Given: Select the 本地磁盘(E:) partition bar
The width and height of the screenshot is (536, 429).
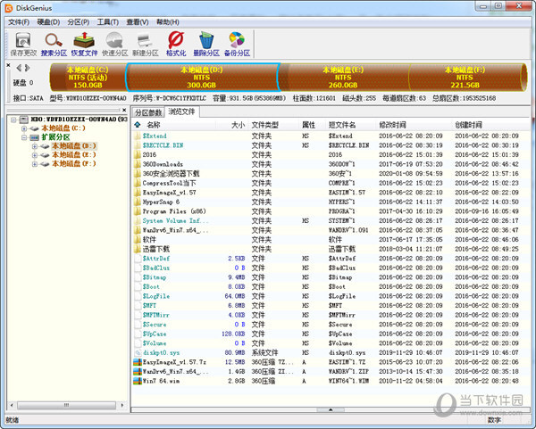Looking at the screenshot, I should [343, 78].
